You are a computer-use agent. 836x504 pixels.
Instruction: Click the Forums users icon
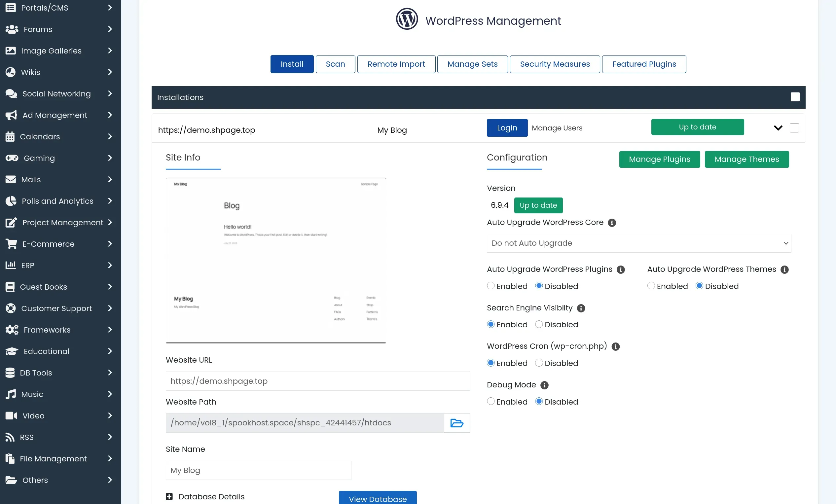click(x=12, y=29)
